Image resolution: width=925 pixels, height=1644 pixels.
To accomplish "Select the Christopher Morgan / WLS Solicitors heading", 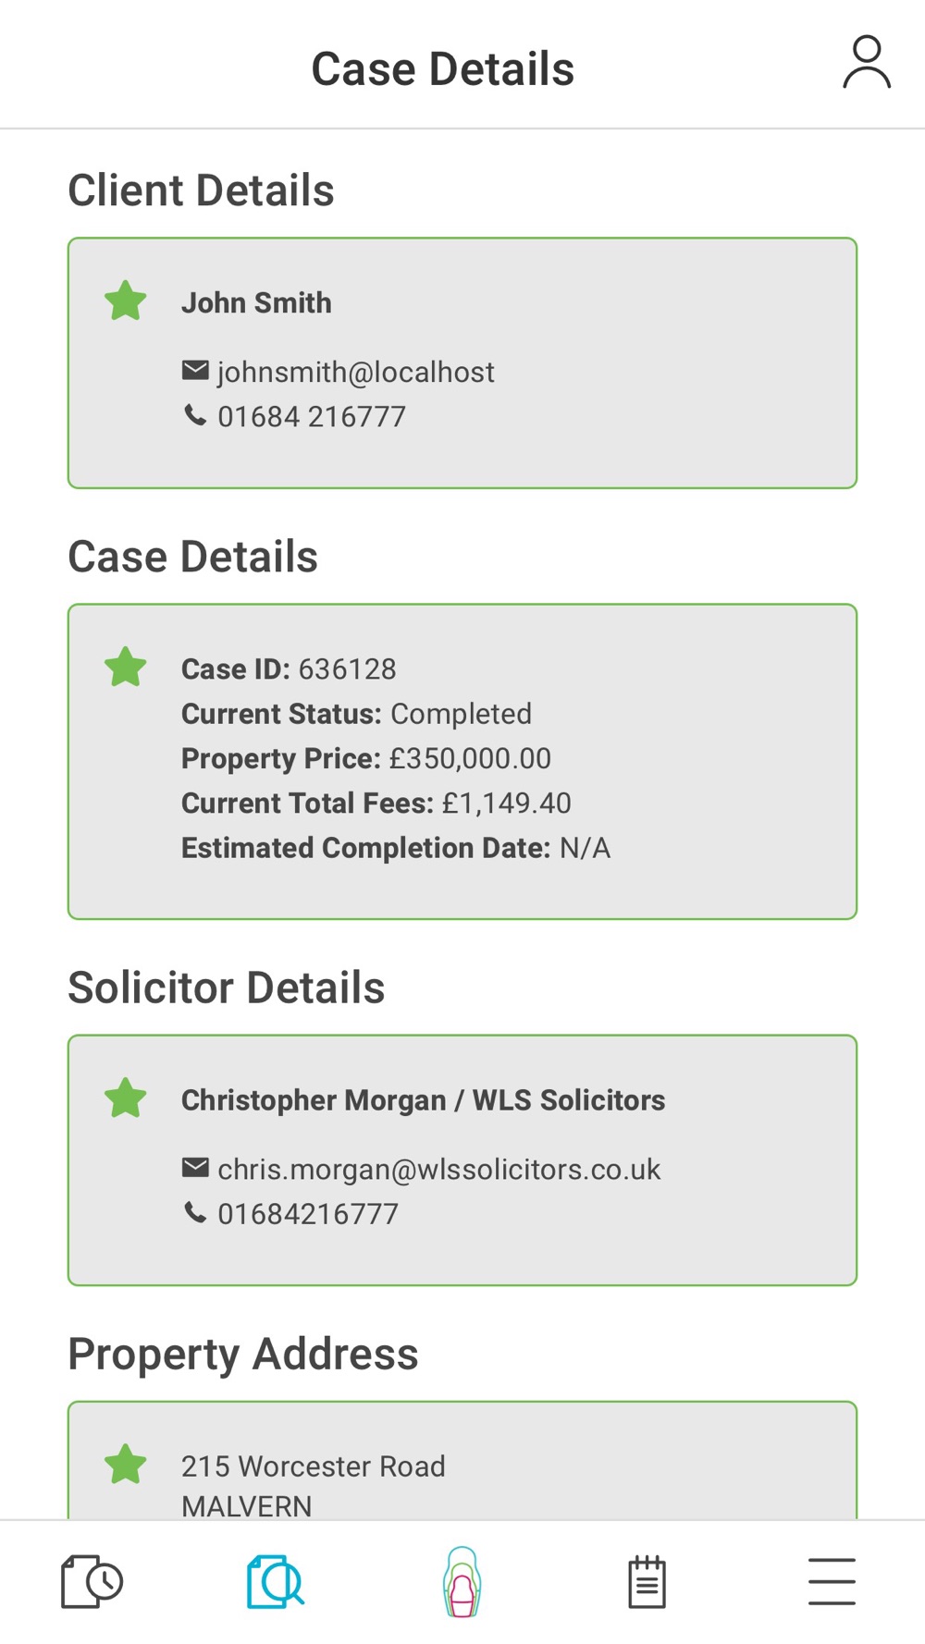I will click(423, 1100).
